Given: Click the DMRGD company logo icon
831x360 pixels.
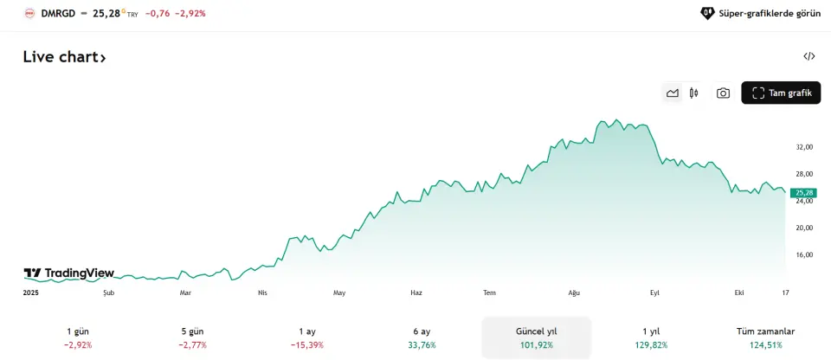Looking at the screenshot, I should tap(29, 13).
